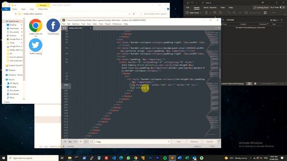Toggle whole word option in find panel
287x161 pixels.
pos(75,142)
